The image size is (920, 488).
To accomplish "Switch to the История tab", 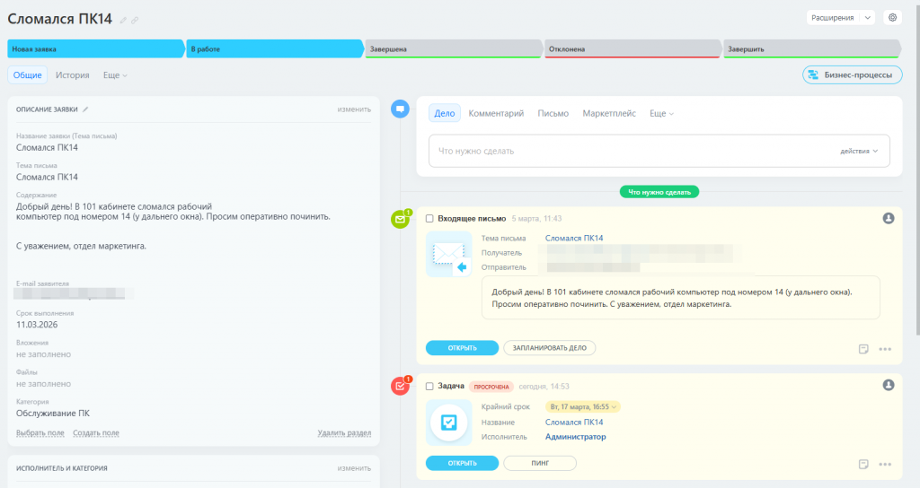I will pyautogui.click(x=72, y=75).
